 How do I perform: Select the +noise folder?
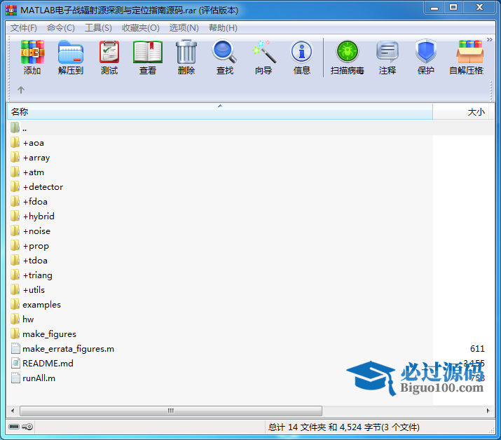pos(30,231)
